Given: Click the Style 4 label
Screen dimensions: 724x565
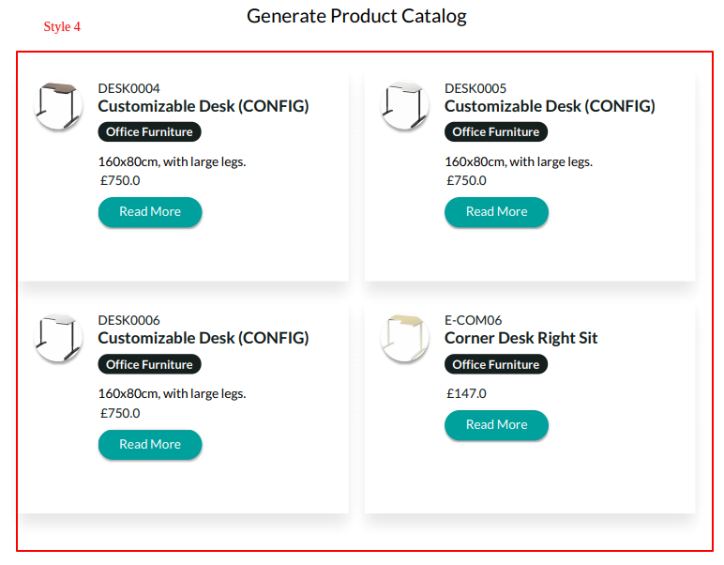Looking at the screenshot, I should [x=62, y=27].
